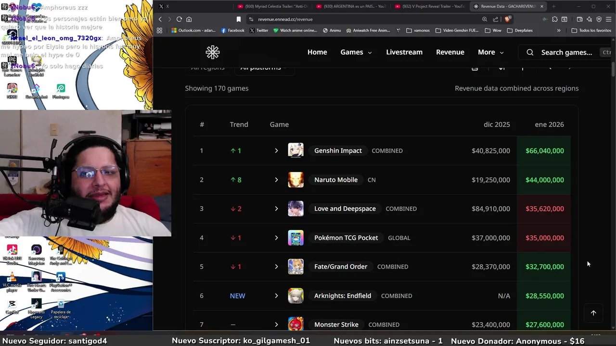The width and height of the screenshot is (616, 346).
Task: Click the share page icon in address bar
Action: [x=496, y=19]
